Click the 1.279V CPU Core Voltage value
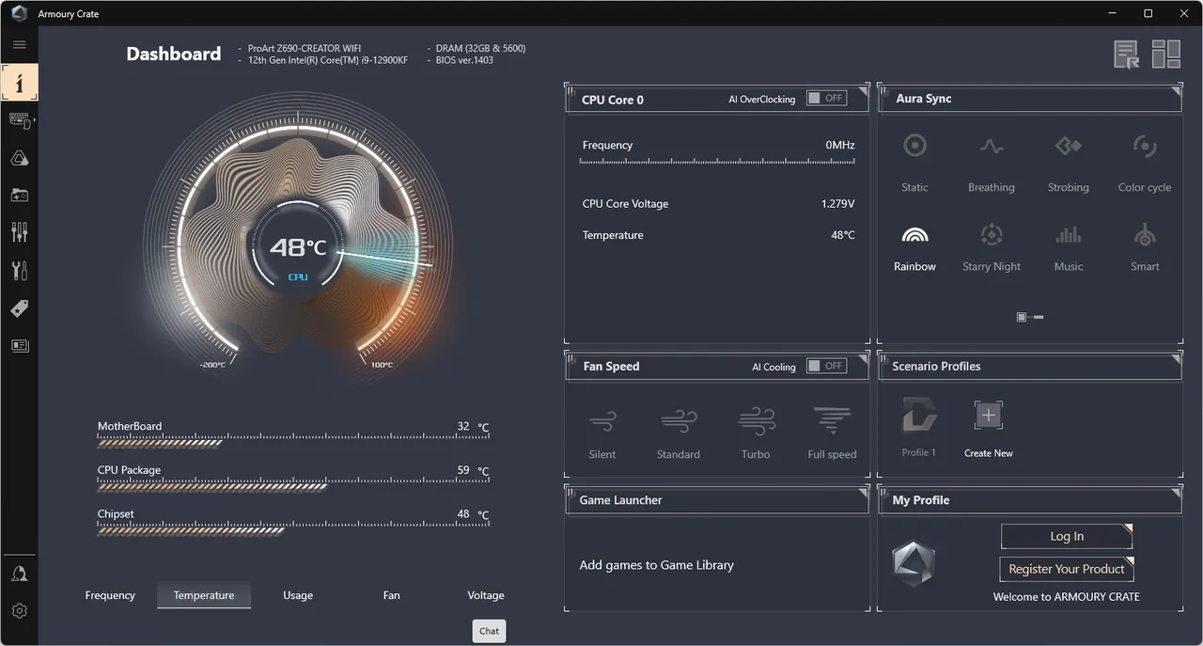This screenshot has width=1203, height=646. (x=838, y=204)
